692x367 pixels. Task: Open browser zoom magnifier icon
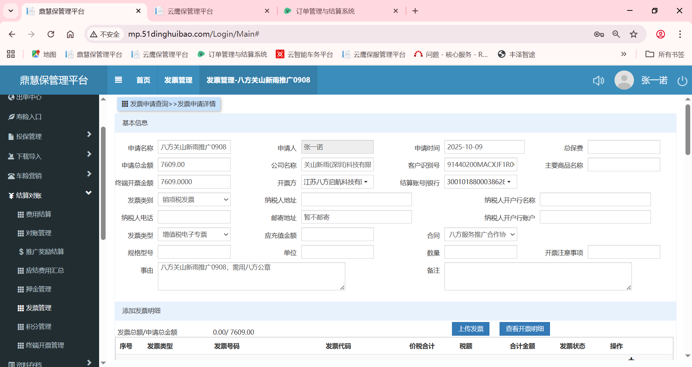(x=616, y=34)
